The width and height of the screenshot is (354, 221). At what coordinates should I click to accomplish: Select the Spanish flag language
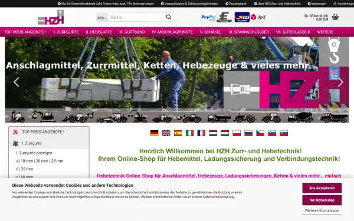coord(178,133)
